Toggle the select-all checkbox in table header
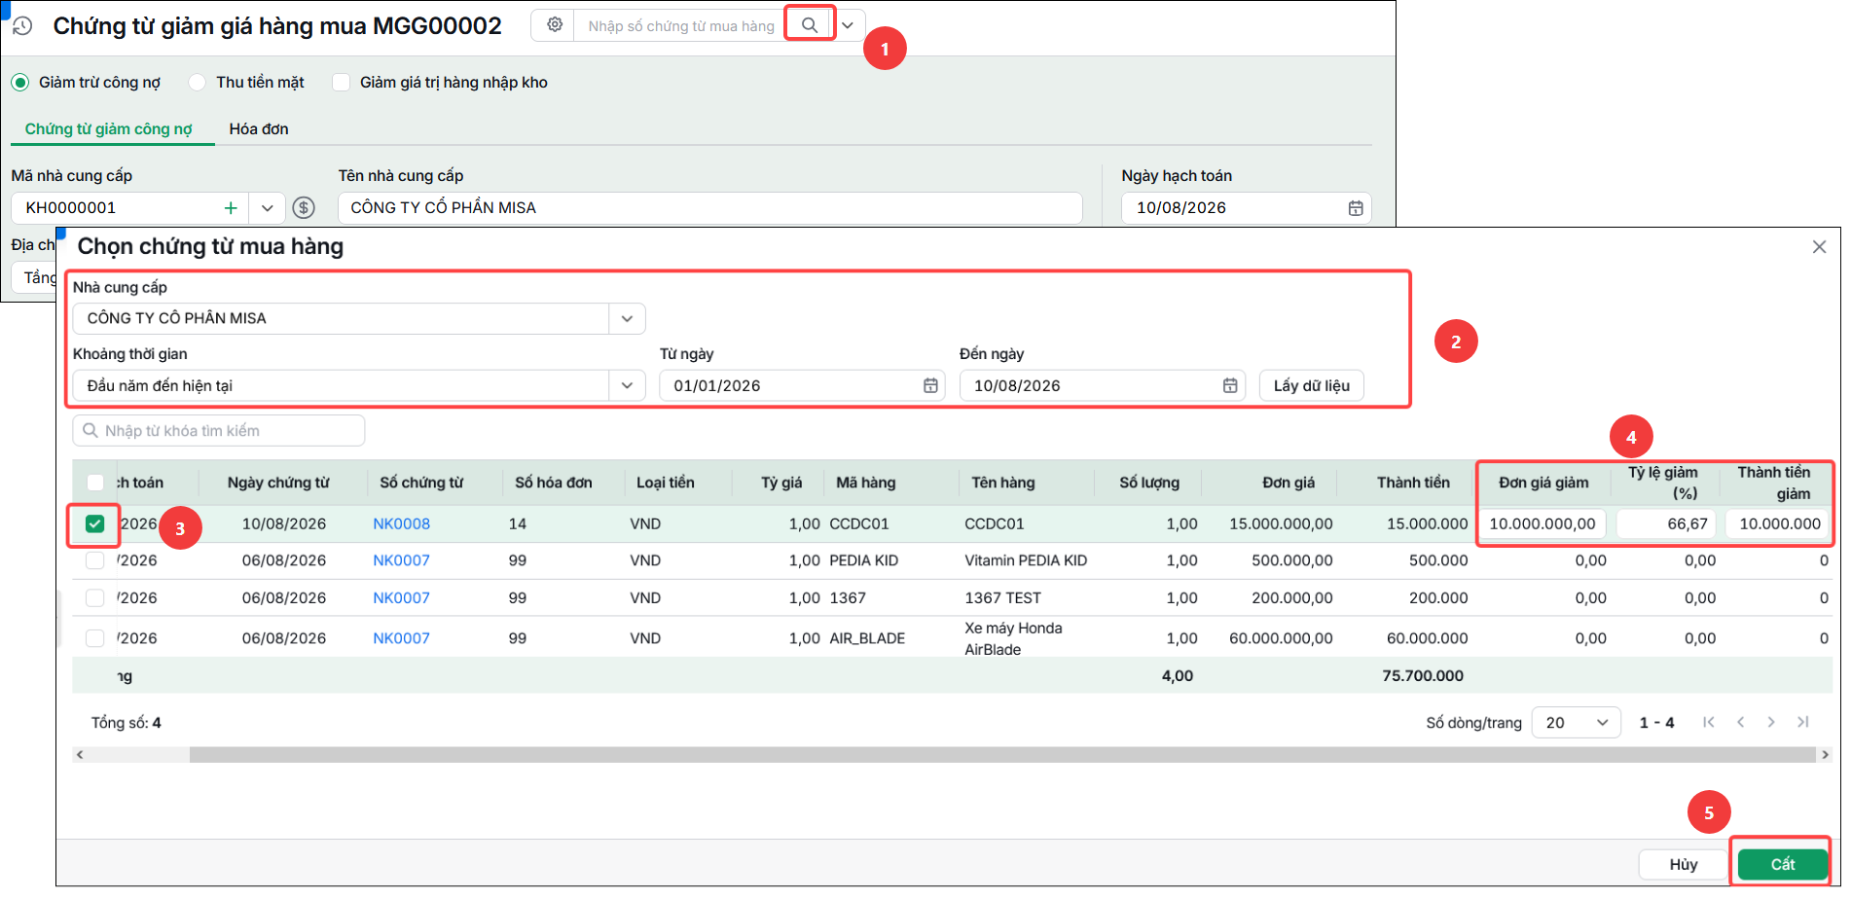Screen dimensions: 1851x899 point(95,483)
